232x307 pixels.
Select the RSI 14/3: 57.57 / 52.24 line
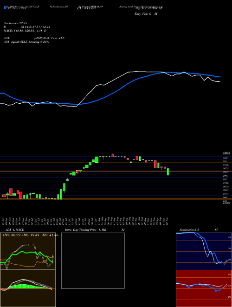[x=26, y=27]
